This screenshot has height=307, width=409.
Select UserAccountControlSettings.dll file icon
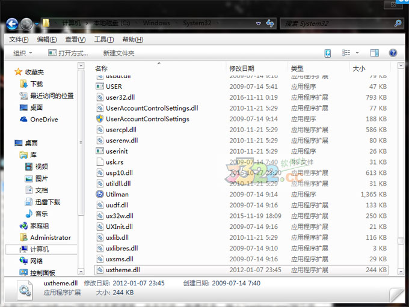100,108
